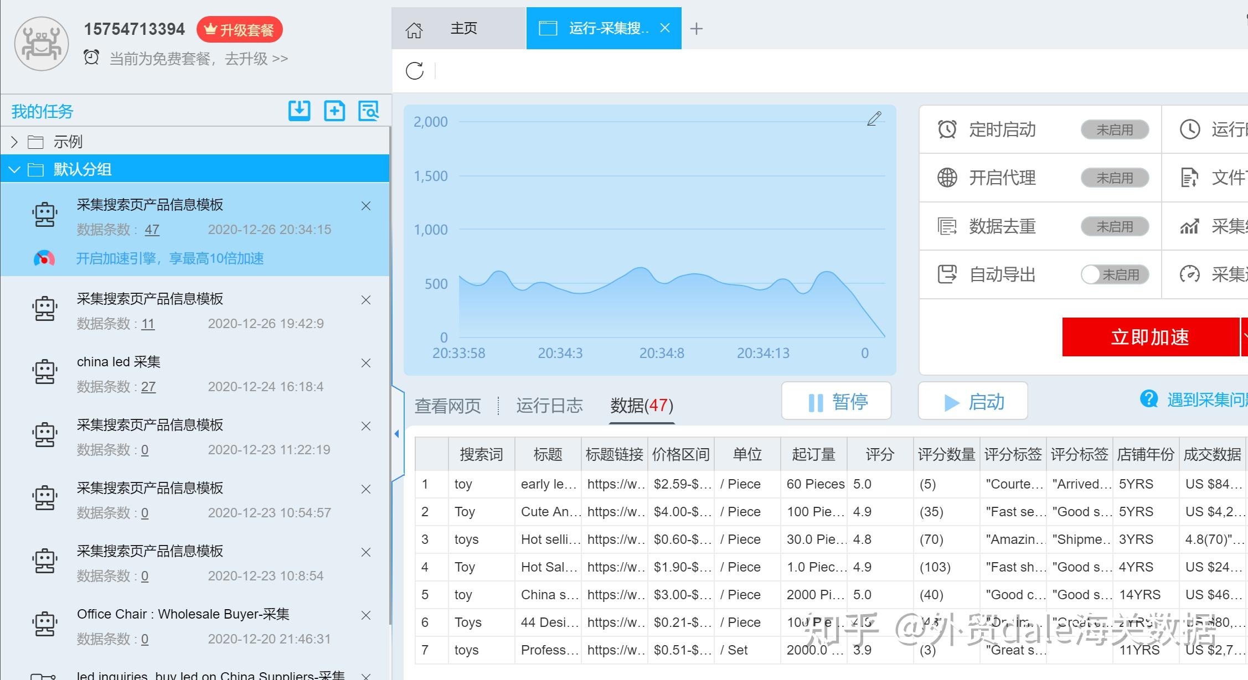The width and height of the screenshot is (1248, 680).
Task: Click the 升级套餐 upgrade button
Action: tap(239, 29)
